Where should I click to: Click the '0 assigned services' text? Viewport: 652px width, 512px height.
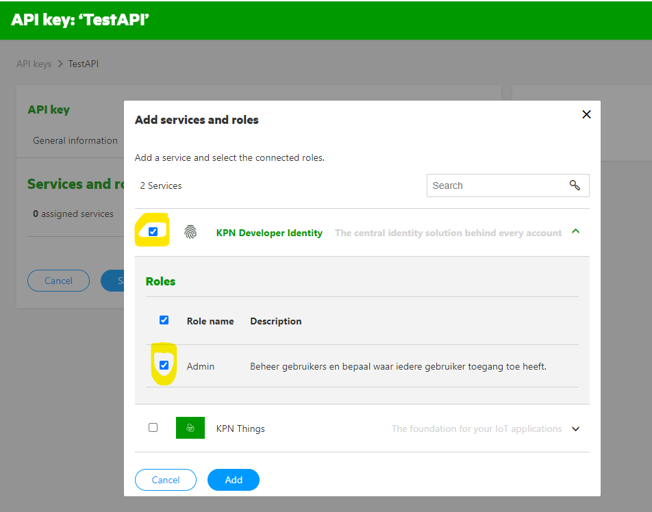point(73,214)
